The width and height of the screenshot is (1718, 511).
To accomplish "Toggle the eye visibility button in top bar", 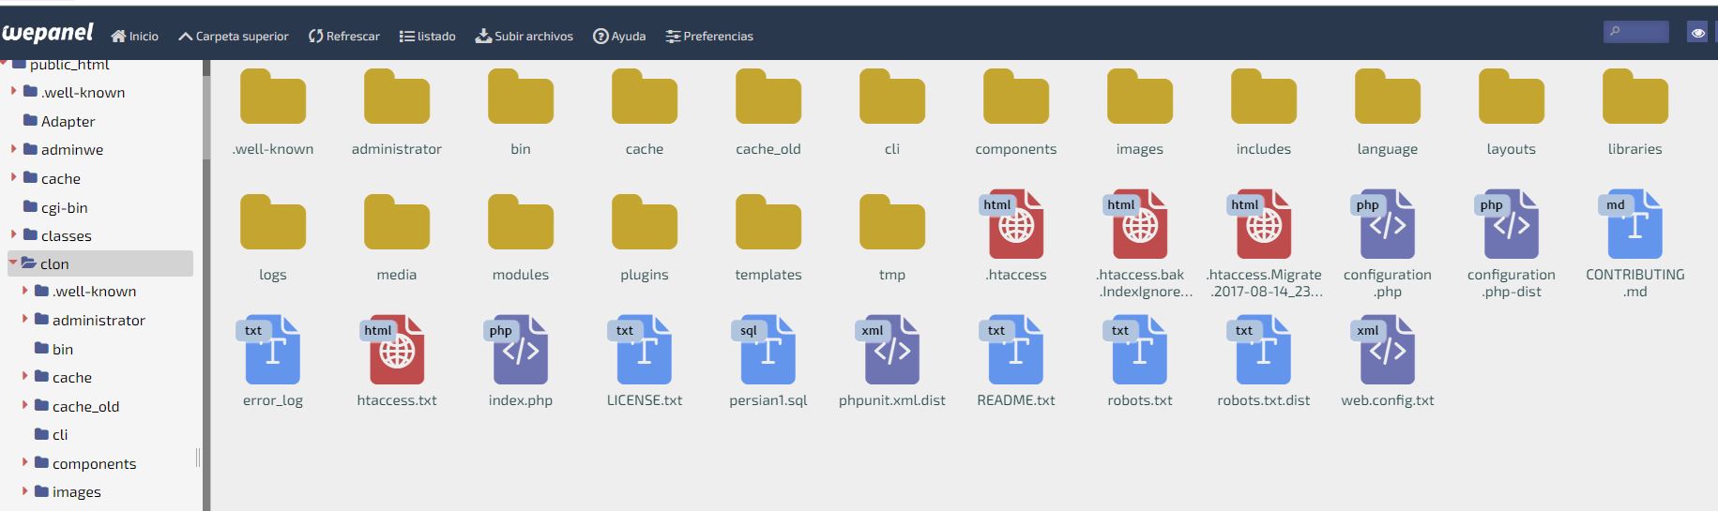I will coord(1697,33).
